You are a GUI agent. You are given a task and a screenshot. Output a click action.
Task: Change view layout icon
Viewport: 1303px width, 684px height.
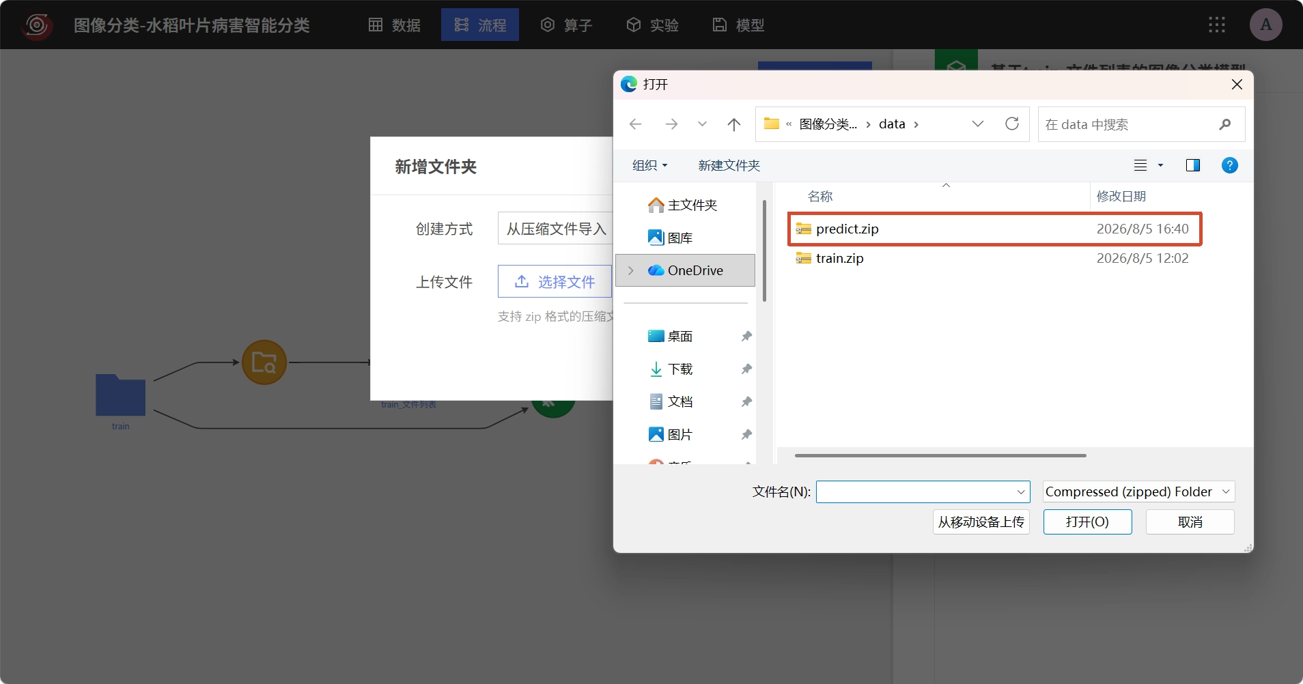tap(1140, 165)
